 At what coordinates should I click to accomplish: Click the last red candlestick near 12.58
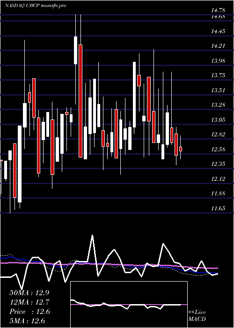point(181,149)
